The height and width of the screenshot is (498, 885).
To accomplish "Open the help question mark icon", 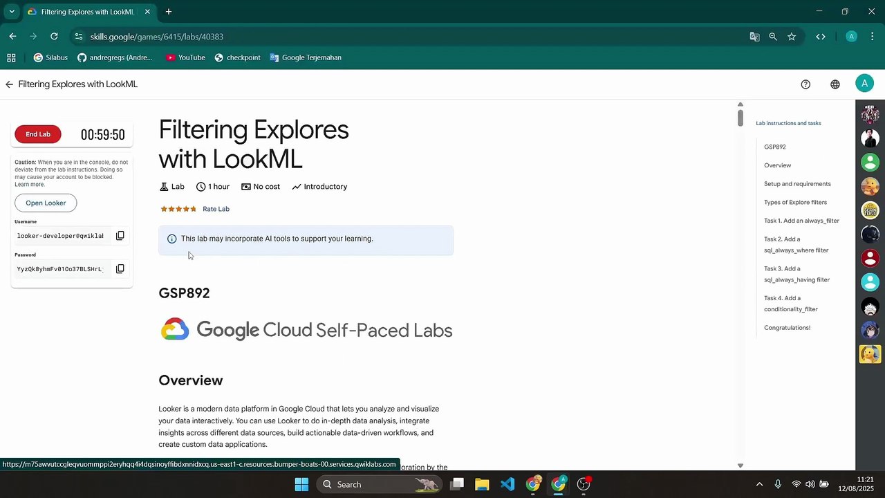I will click(x=805, y=84).
